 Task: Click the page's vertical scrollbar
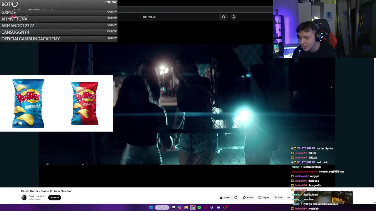pos(375,130)
